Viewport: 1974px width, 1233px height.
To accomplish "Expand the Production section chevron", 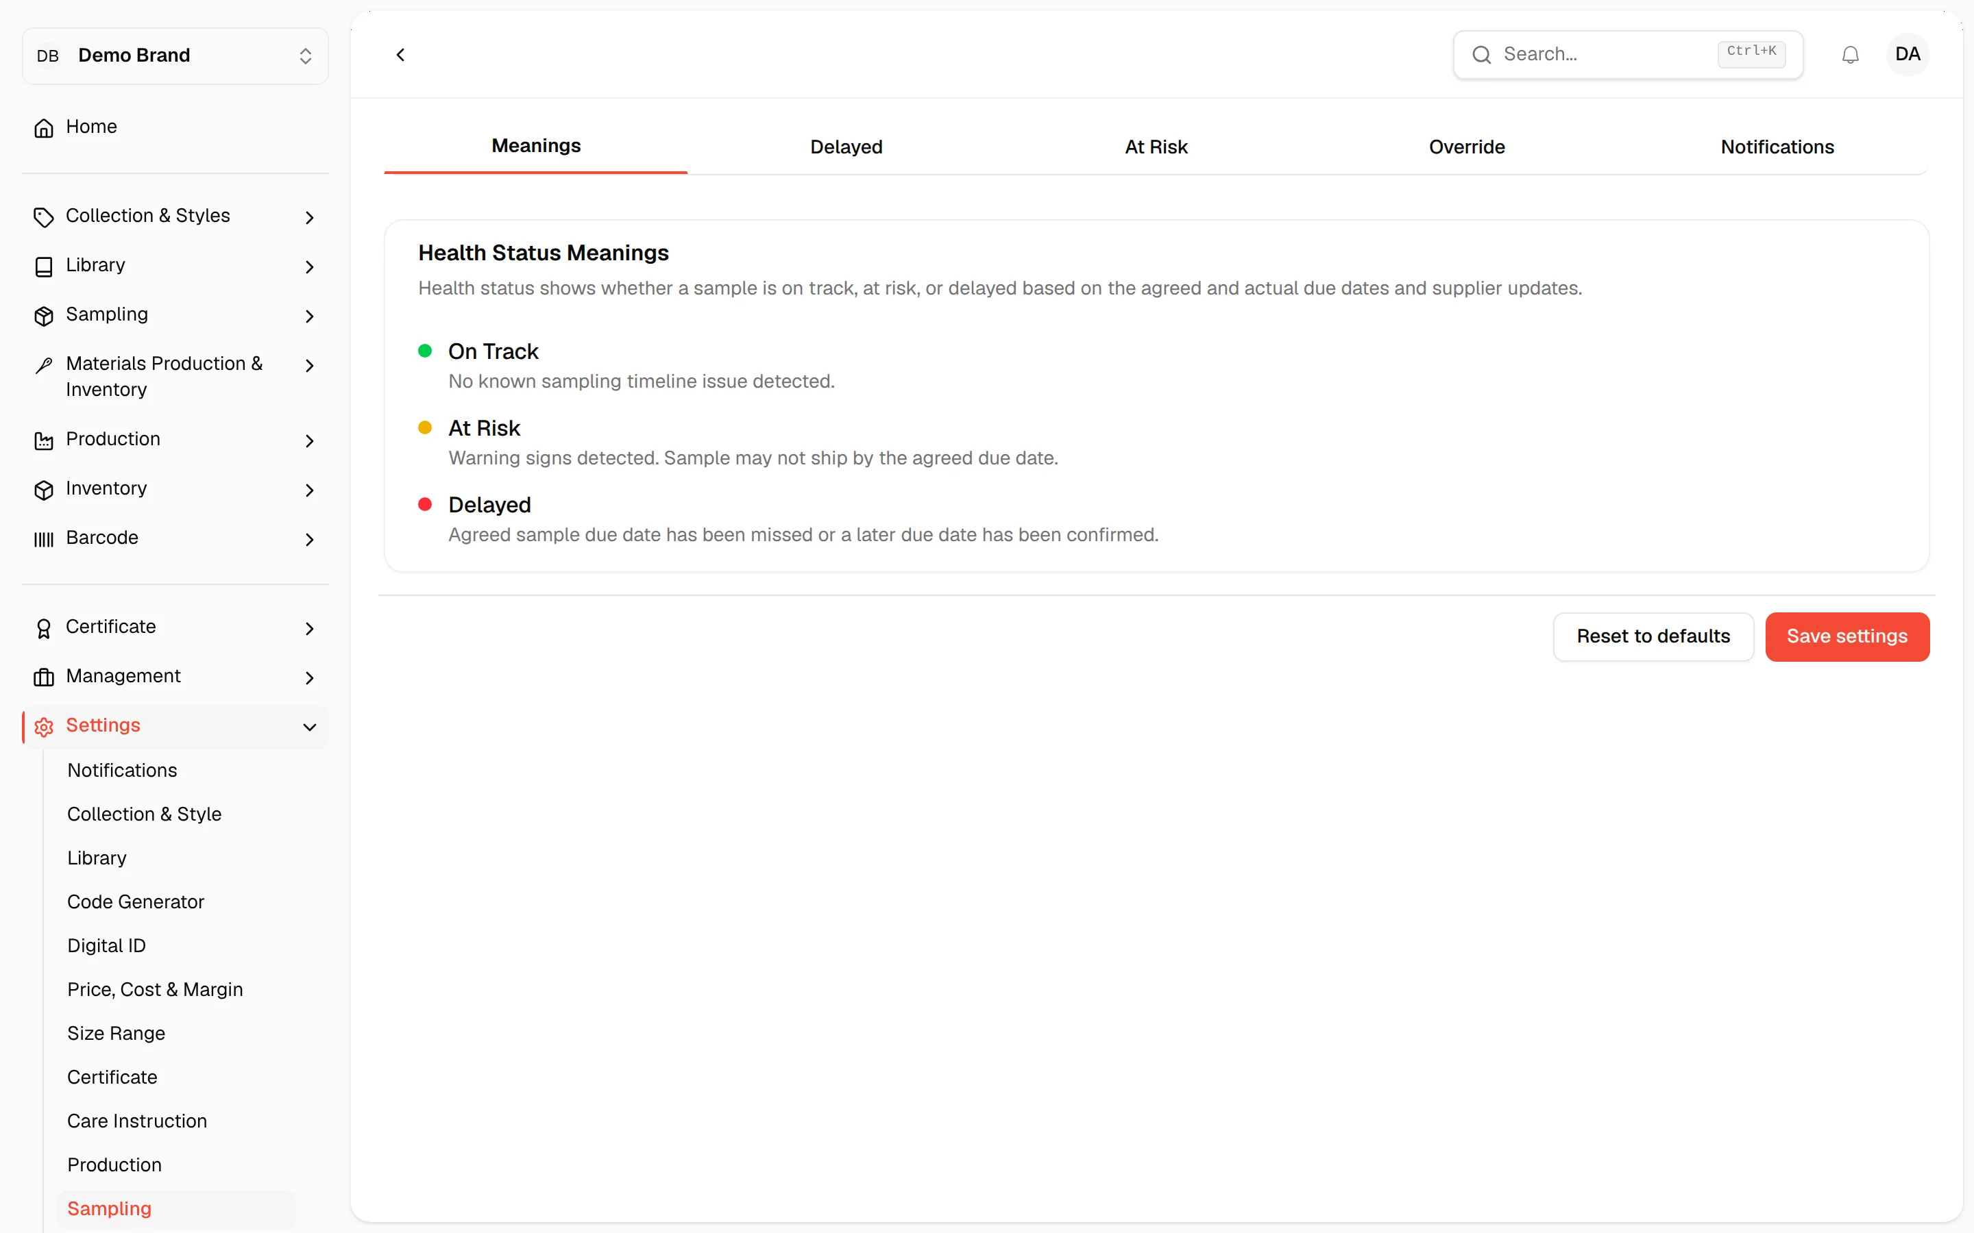I will [x=309, y=440].
